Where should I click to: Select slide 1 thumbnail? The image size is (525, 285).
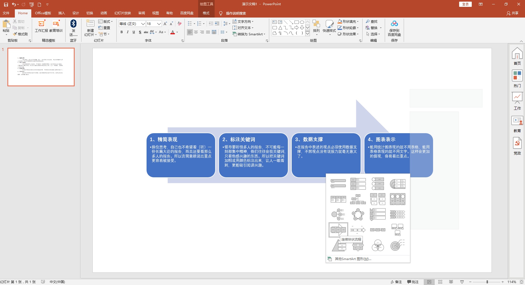41,67
